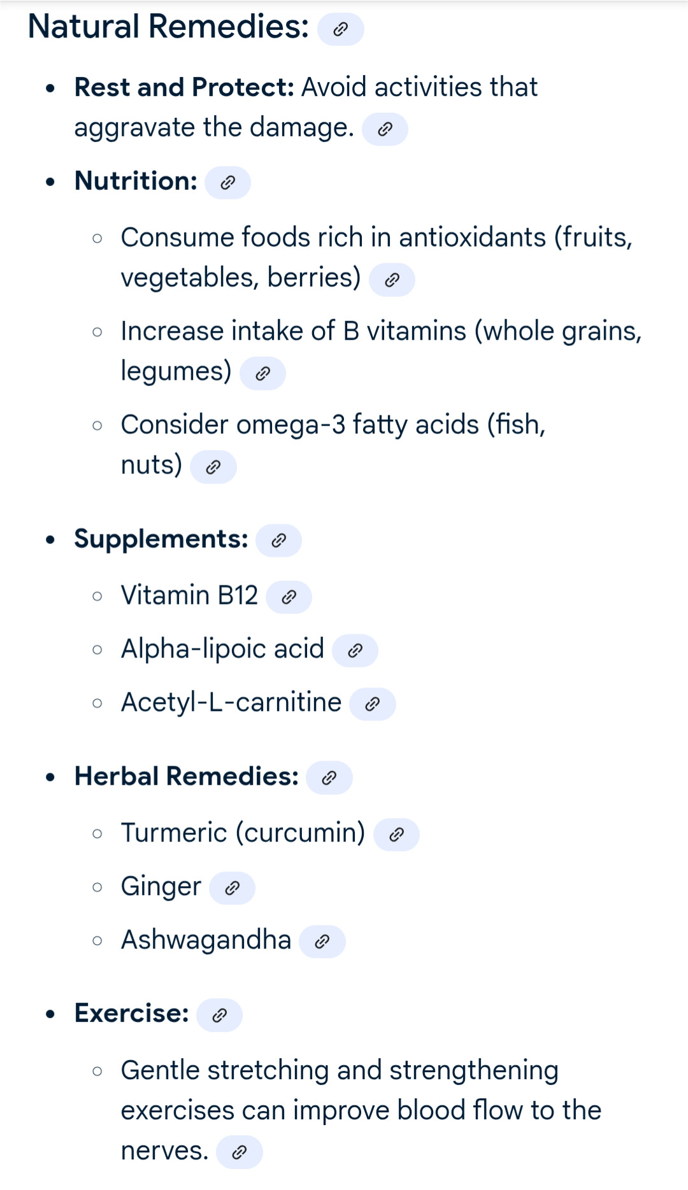Click the link icon beside Exercise
The image size is (688, 1190).
tap(219, 1015)
